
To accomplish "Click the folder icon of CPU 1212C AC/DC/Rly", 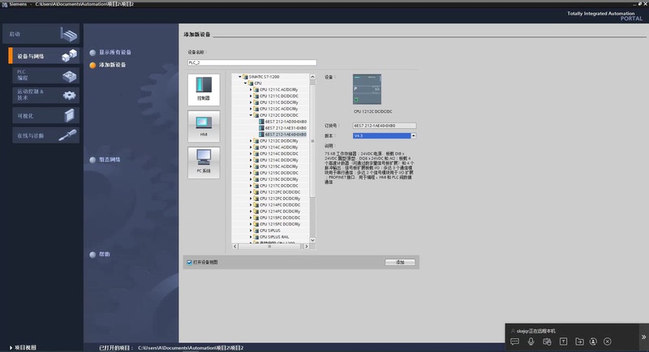I will coord(256,109).
